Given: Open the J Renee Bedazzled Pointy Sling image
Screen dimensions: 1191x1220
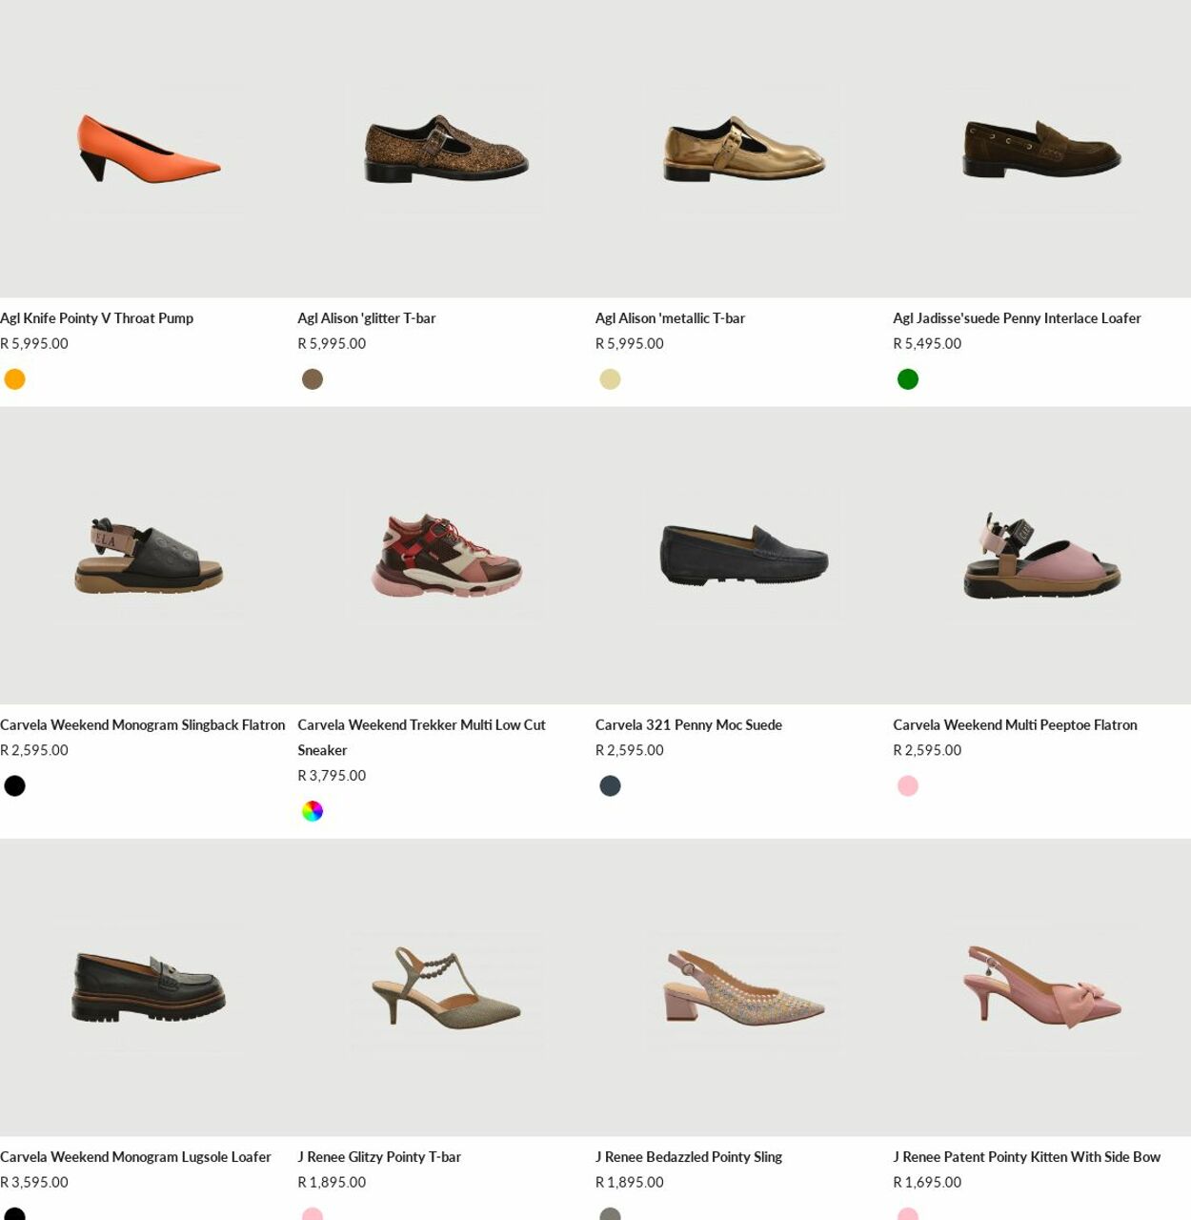Looking at the screenshot, I should pyautogui.click(x=744, y=987).
